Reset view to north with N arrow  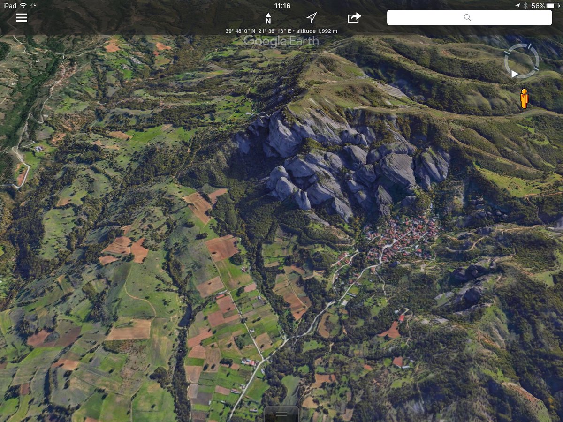tap(268, 18)
